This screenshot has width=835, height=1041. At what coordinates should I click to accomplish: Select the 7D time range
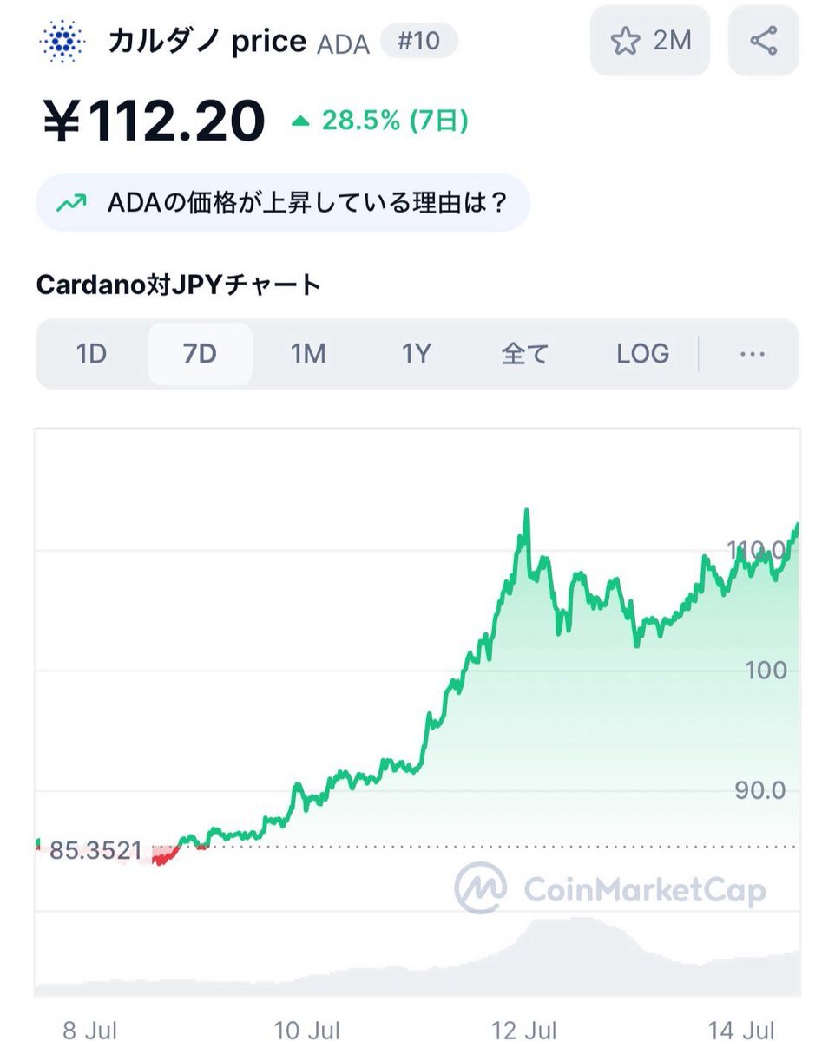tap(201, 354)
